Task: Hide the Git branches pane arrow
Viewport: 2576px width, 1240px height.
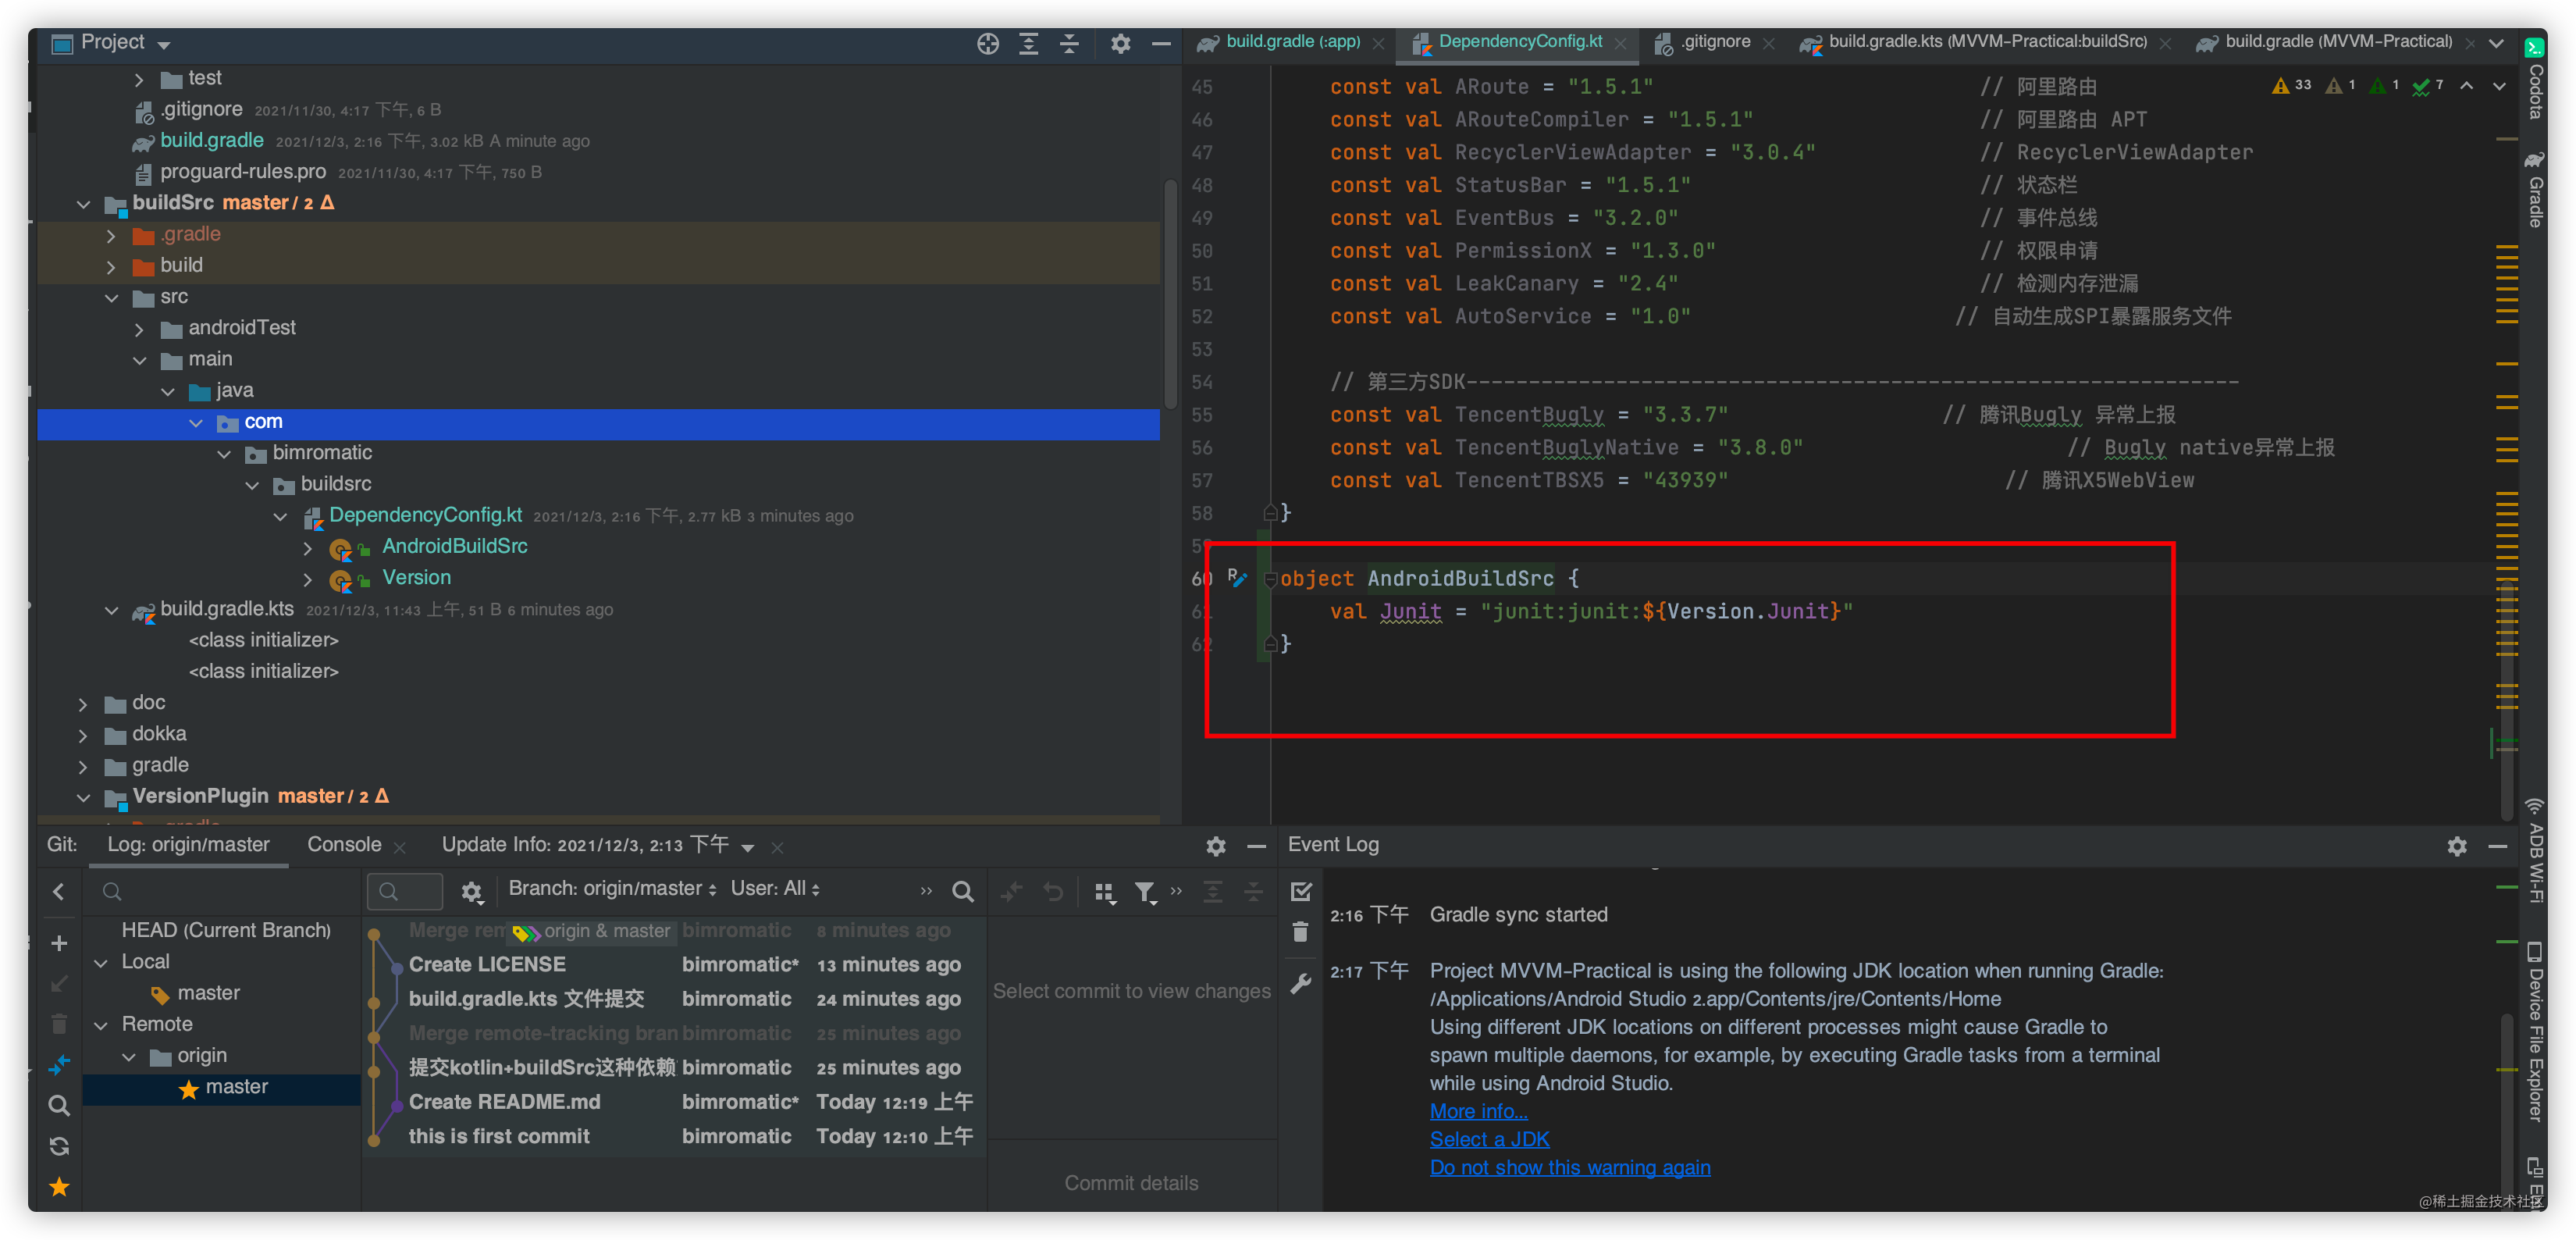Action: click(x=59, y=891)
